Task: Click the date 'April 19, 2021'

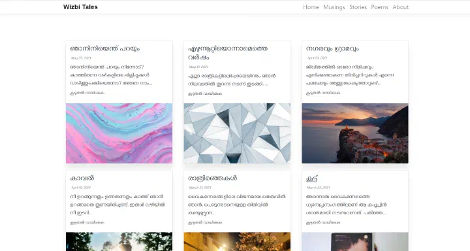Action: point(81,188)
